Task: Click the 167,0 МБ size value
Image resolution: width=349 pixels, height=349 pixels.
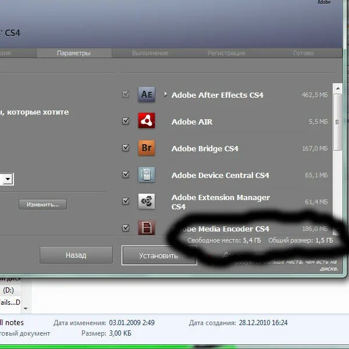Action: [x=315, y=148]
